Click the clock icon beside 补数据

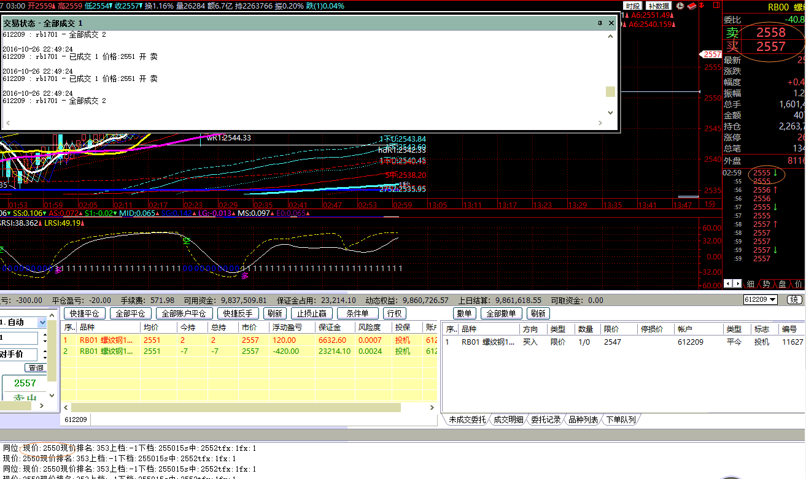click(679, 6)
